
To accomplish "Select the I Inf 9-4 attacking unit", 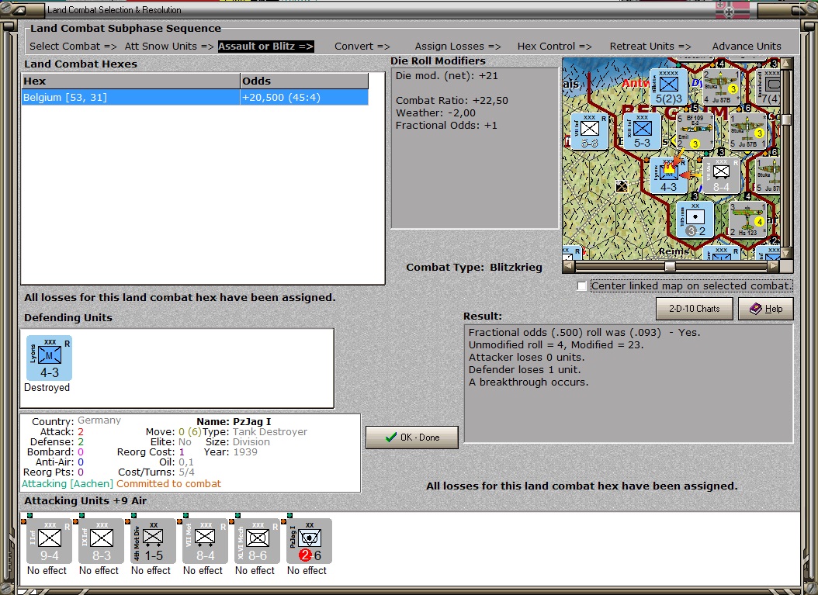I will coord(49,541).
